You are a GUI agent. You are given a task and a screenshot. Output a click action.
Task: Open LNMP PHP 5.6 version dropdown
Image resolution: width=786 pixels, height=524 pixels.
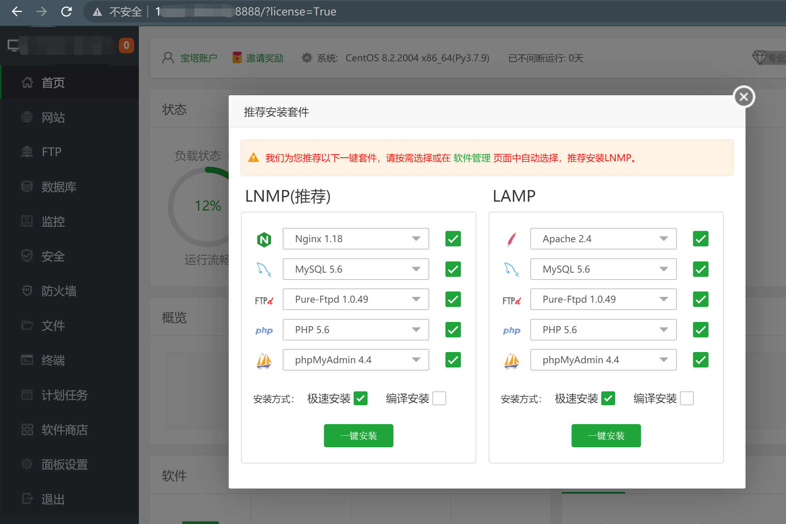pyautogui.click(x=356, y=330)
